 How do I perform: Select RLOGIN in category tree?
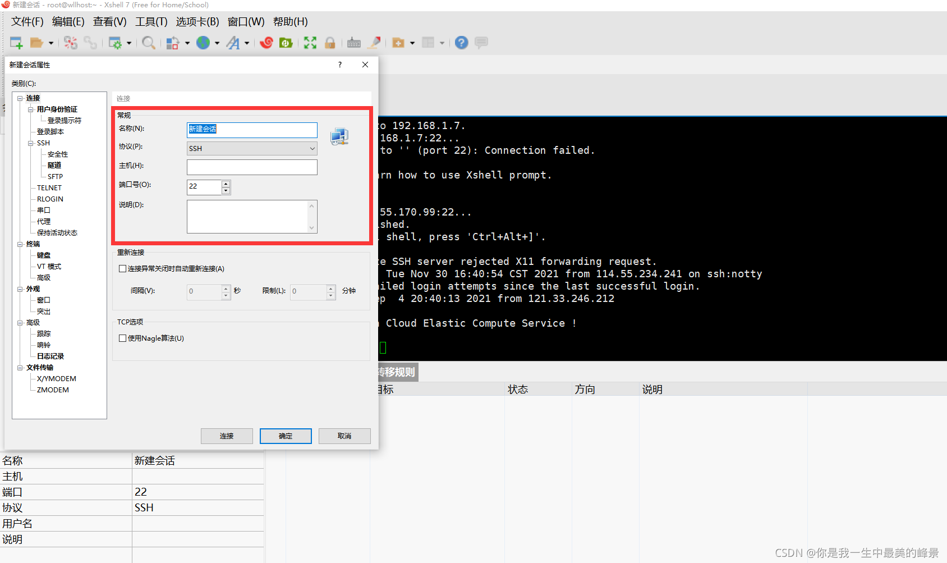tap(50, 199)
